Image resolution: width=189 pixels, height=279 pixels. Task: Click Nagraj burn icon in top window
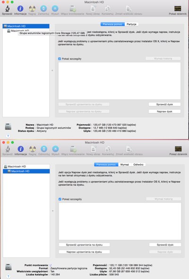[32, 9]
